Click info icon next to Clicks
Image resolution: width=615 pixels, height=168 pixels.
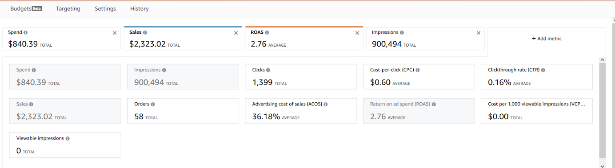(x=268, y=70)
